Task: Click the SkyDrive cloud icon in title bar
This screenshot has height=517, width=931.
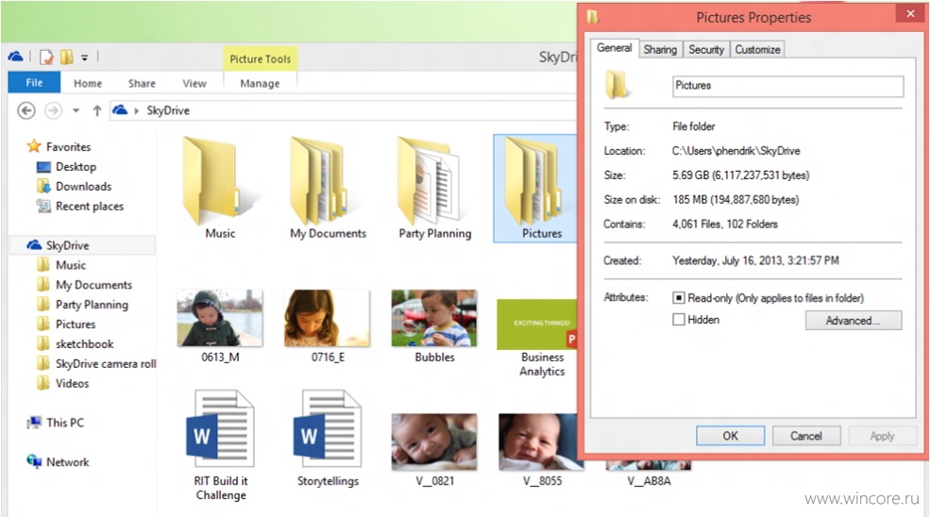Action: [16, 57]
